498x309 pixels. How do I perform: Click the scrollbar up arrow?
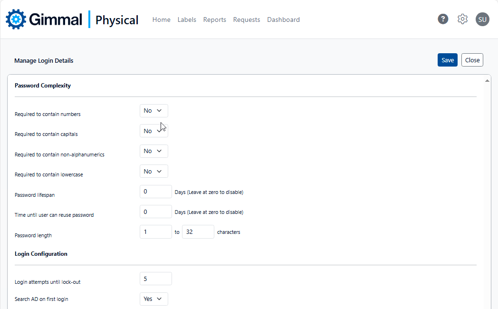click(x=487, y=81)
